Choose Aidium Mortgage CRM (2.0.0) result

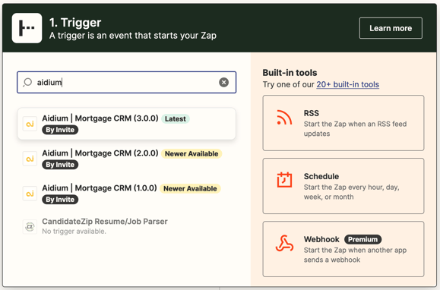coord(127,159)
